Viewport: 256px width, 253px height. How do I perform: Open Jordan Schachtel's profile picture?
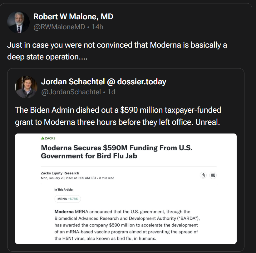click(x=26, y=87)
